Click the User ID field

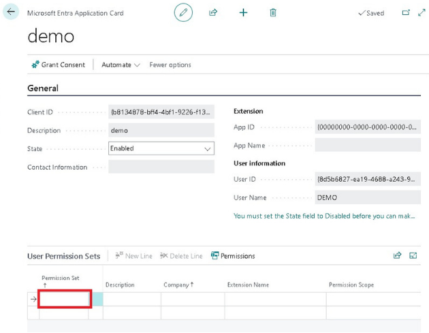(368, 179)
